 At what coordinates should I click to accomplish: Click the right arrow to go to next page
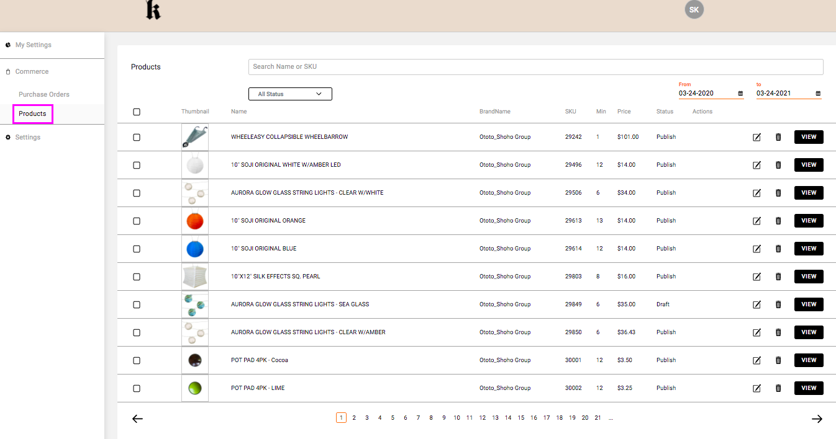coord(817,419)
